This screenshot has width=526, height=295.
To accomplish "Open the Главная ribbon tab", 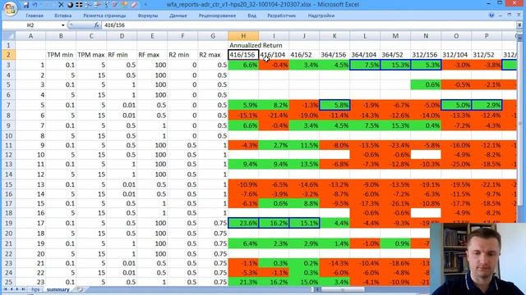I will (x=35, y=16).
